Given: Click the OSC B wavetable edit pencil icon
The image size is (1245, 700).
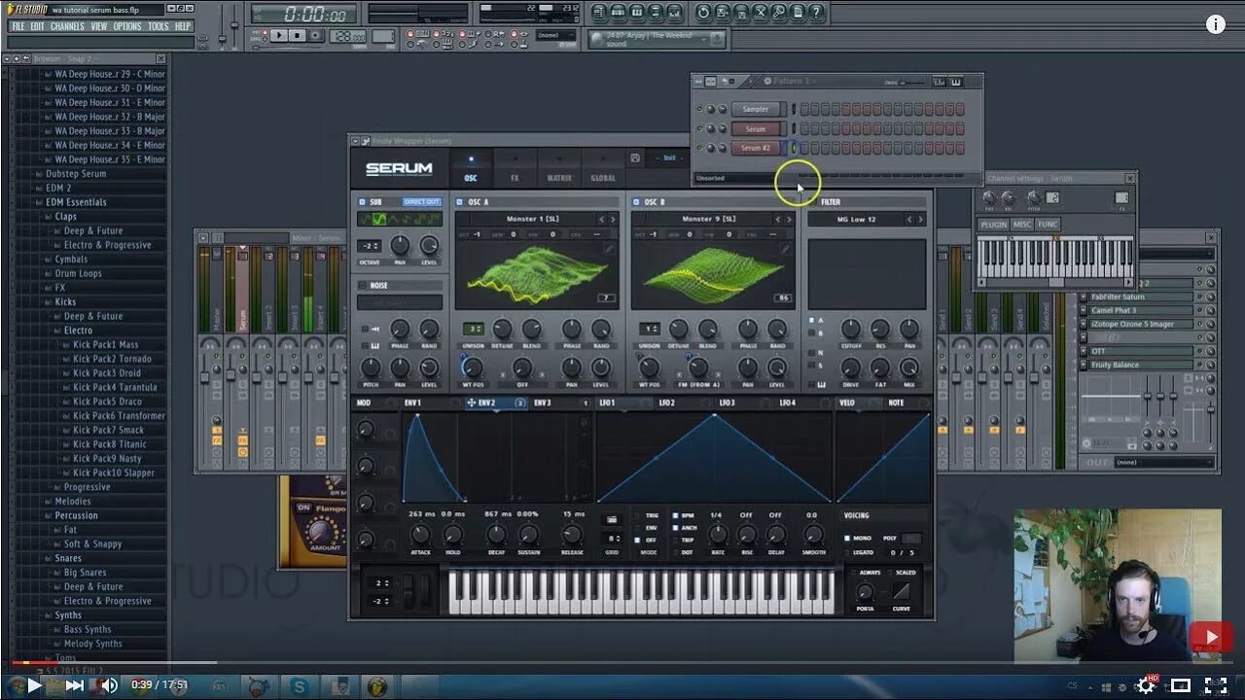Looking at the screenshot, I should click(785, 249).
